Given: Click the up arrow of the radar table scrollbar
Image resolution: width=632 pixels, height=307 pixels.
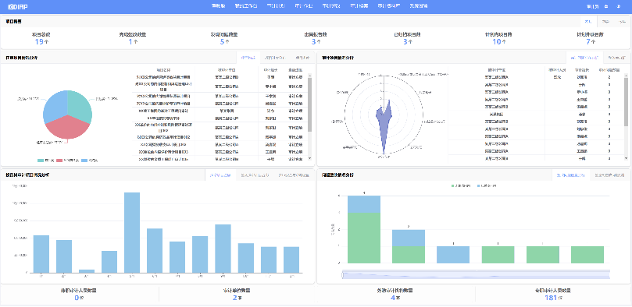Looking at the screenshot, I should pos(626,75).
